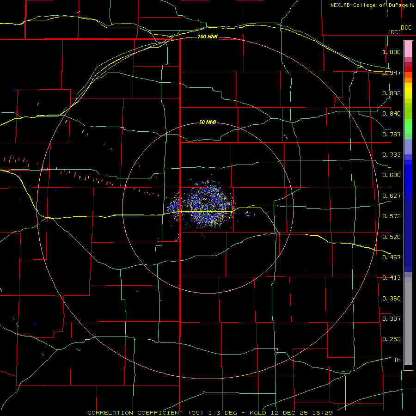Click the red segment of color bar

tap(408, 69)
